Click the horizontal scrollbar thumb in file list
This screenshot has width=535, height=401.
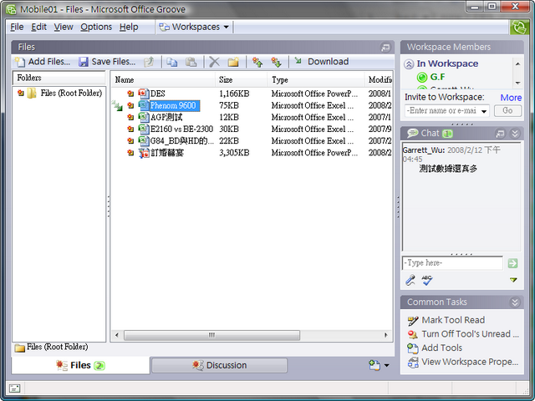coord(211,335)
